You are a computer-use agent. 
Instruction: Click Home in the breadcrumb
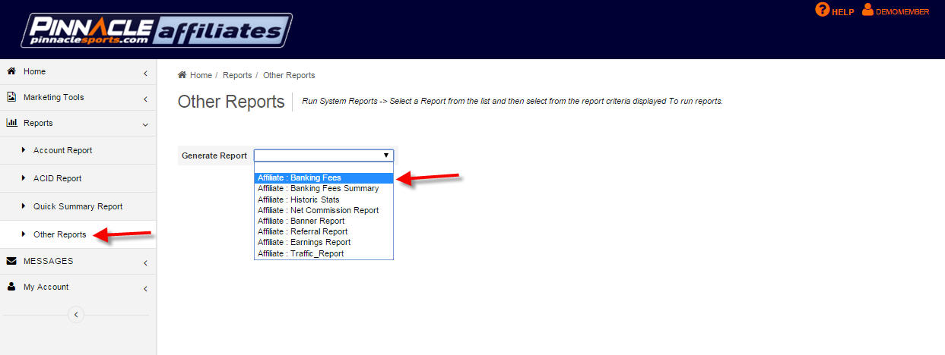coord(201,75)
